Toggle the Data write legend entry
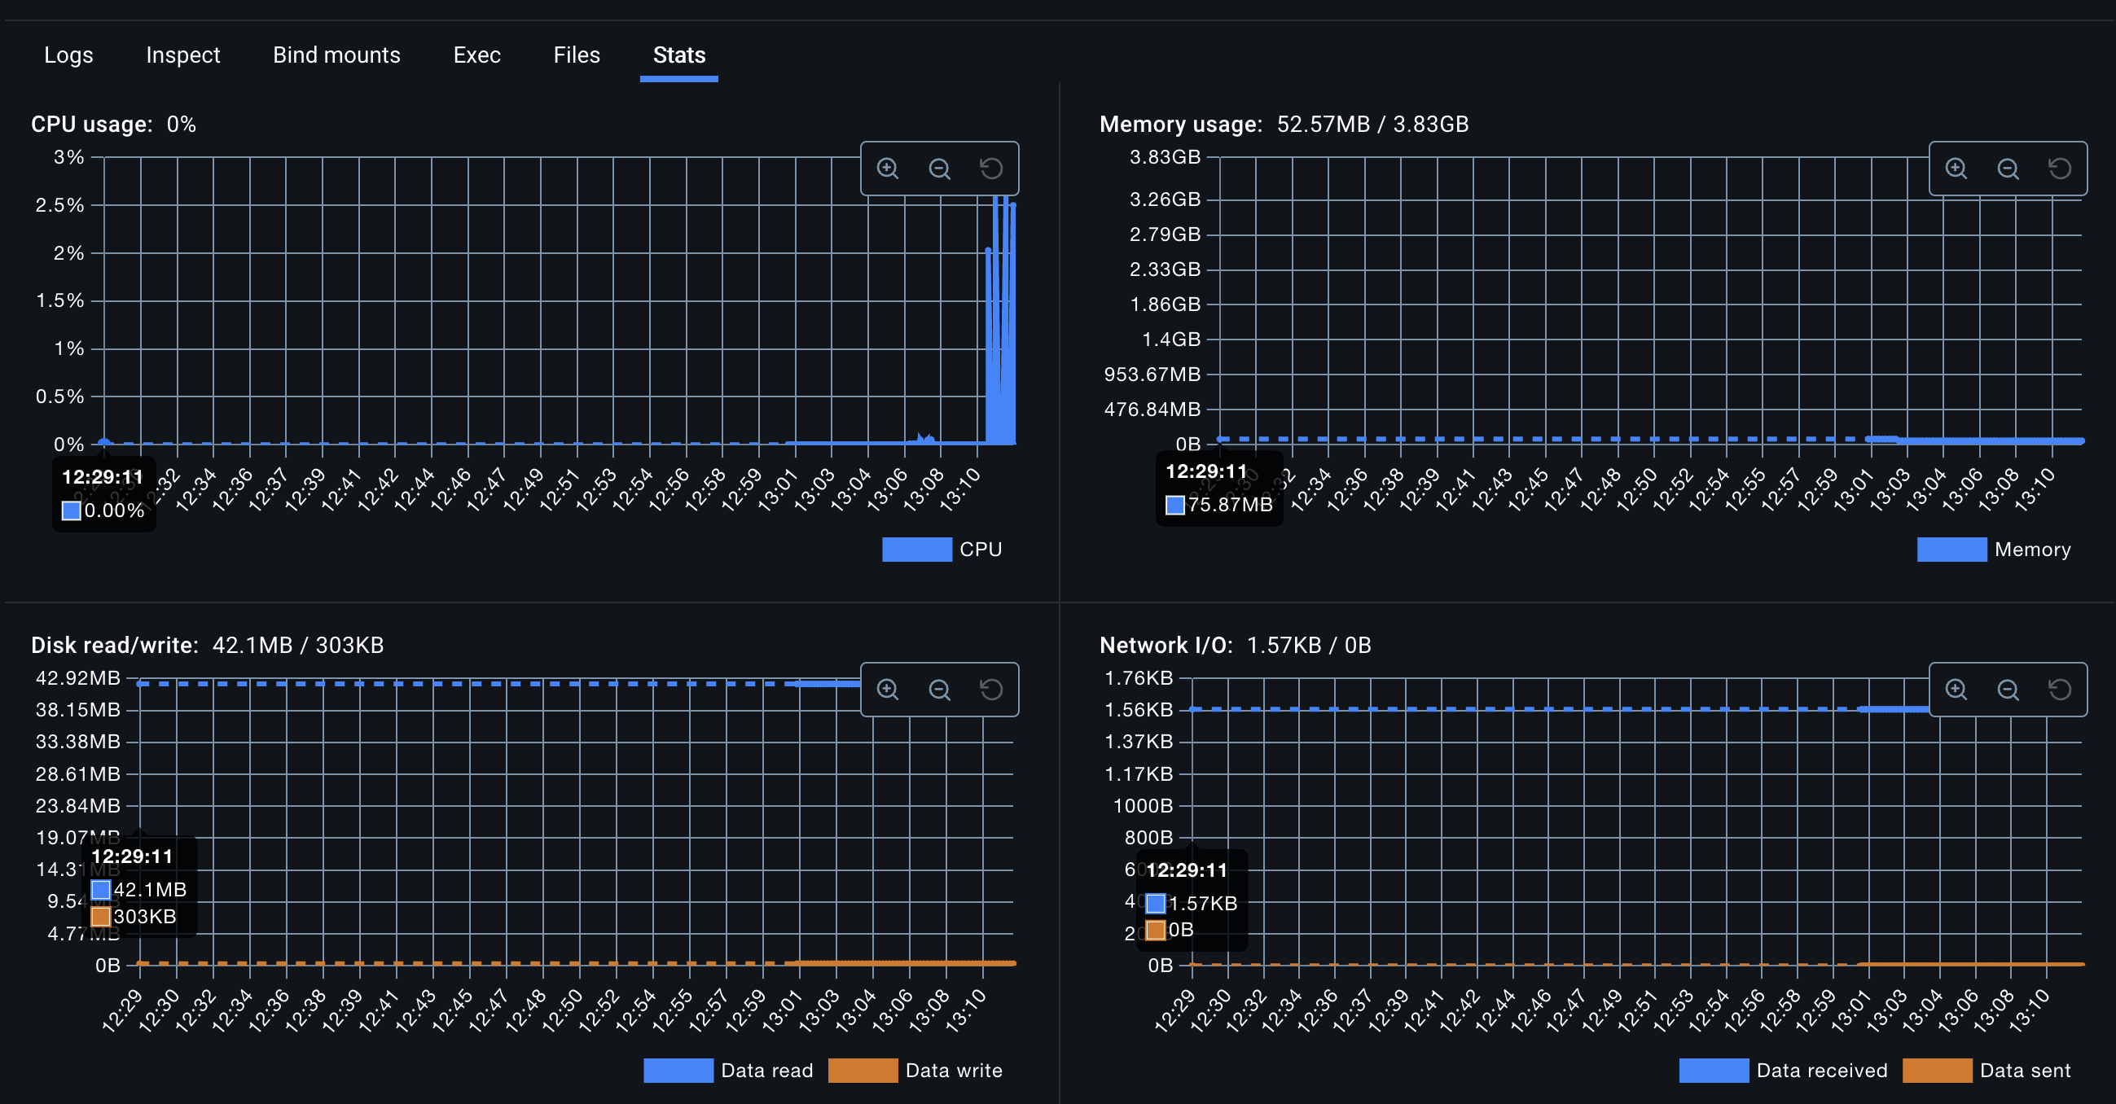Viewport: 2116px width, 1104px height. tap(915, 1071)
